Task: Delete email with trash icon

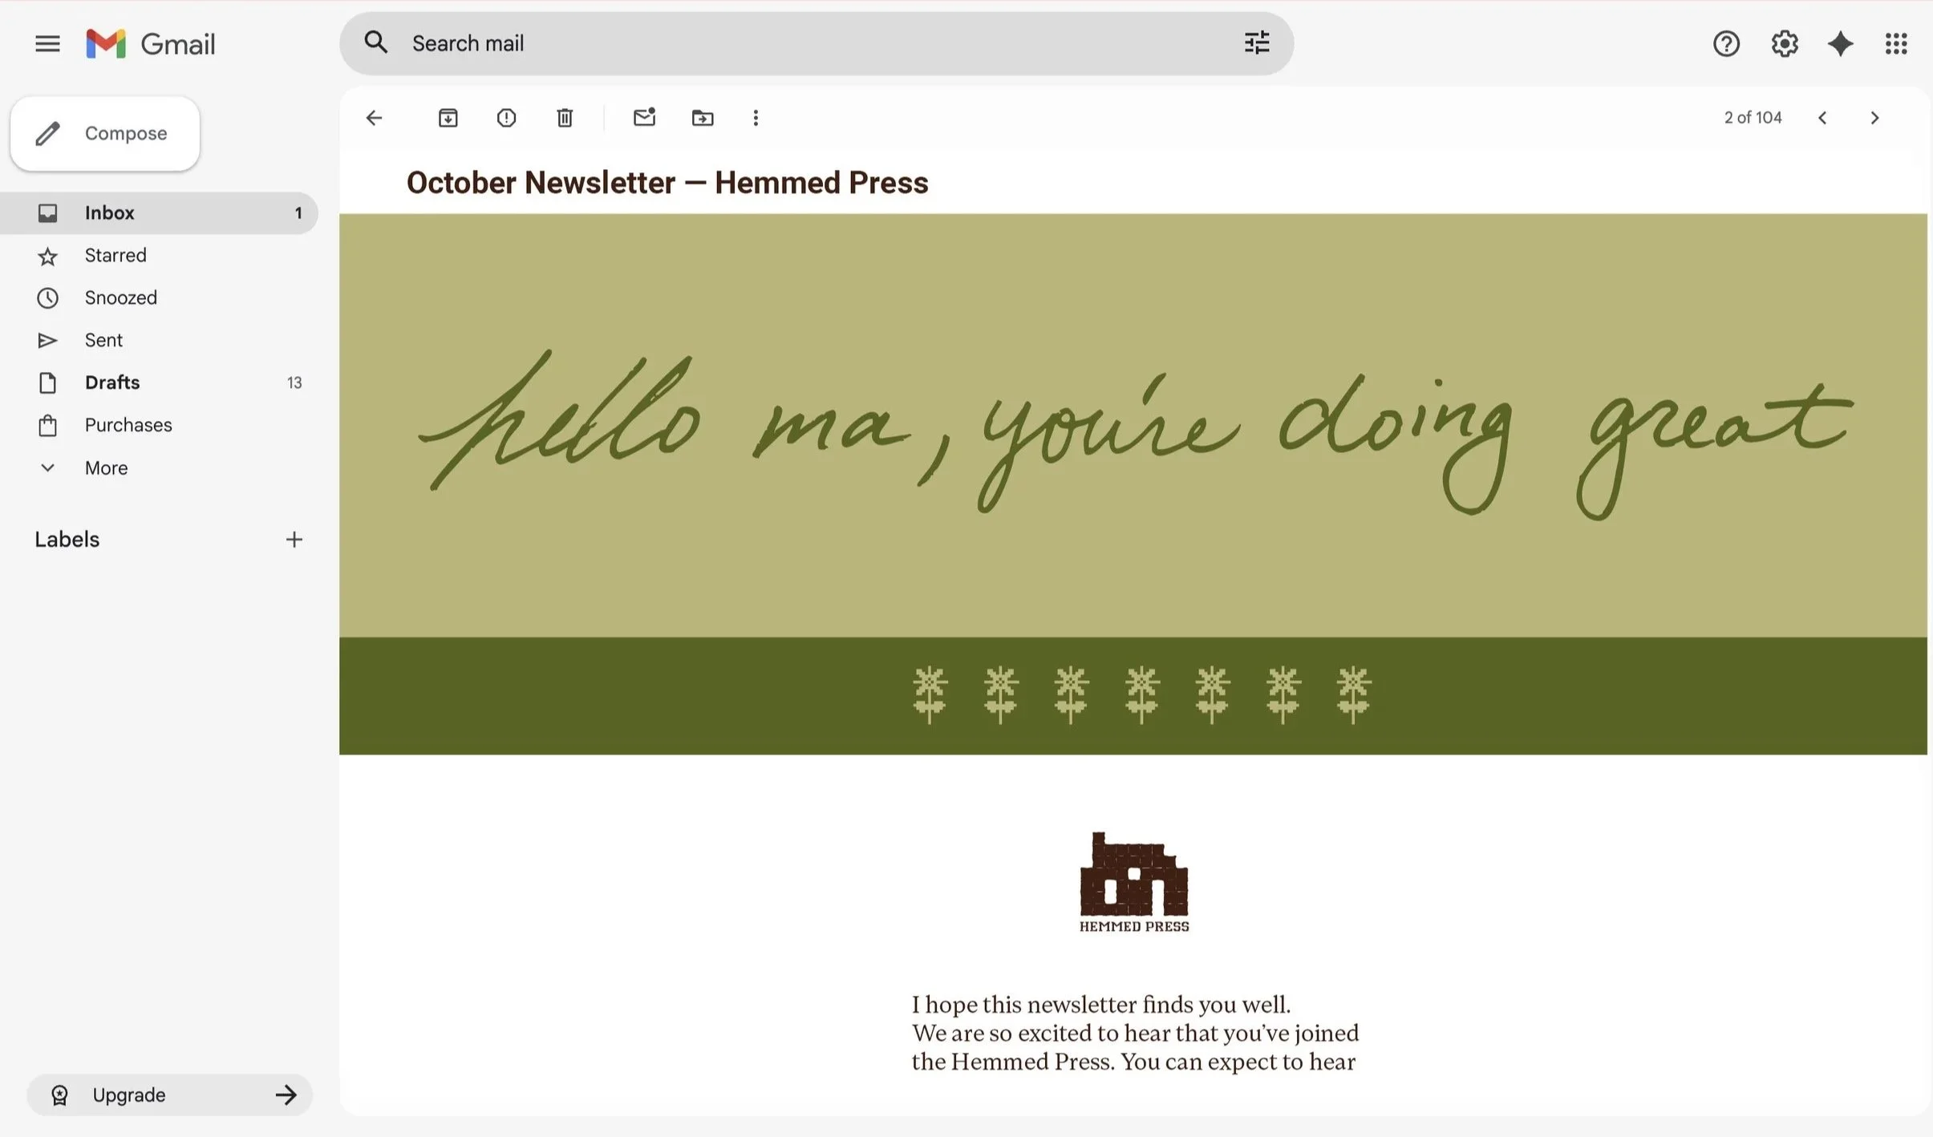Action: (565, 118)
